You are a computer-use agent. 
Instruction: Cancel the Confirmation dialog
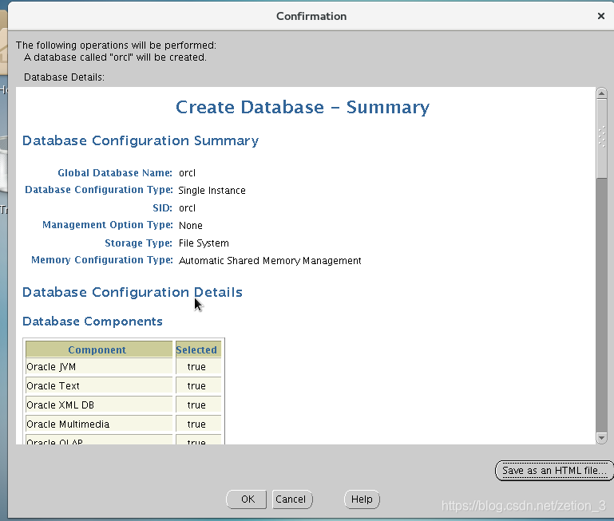(292, 499)
